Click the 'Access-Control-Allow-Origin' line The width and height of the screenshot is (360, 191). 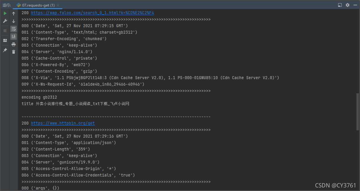pyautogui.click(x=69, y=169)
